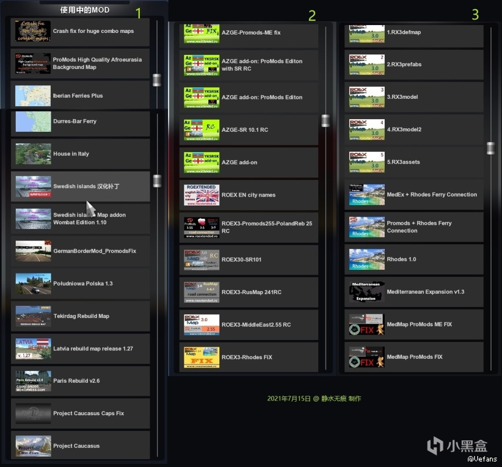Click the MedEx + Rhodes Ferry Connection icon

(x=367, y=195)
